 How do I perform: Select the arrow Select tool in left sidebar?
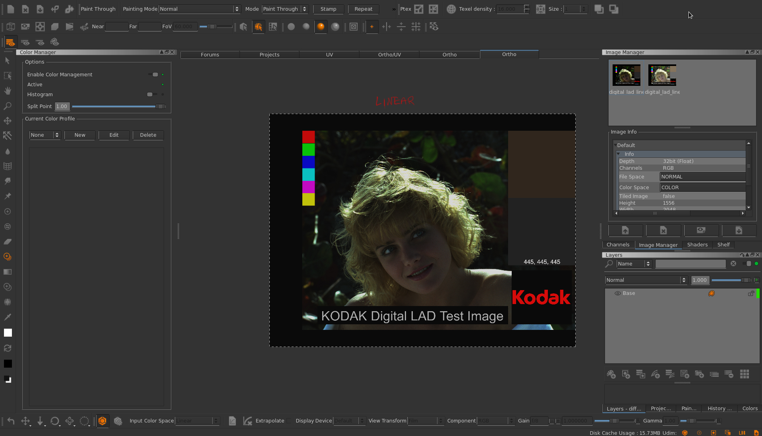coord(8,60)
